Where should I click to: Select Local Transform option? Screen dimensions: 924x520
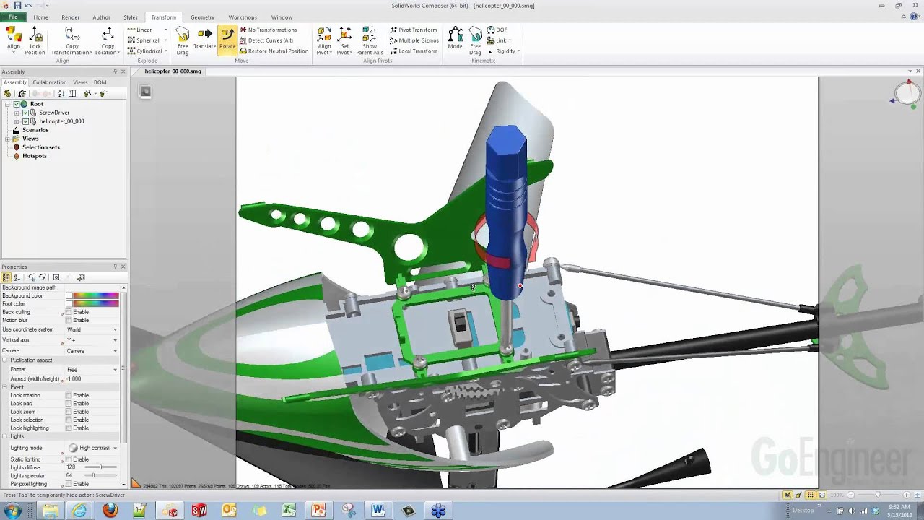[x=413, y=51]
